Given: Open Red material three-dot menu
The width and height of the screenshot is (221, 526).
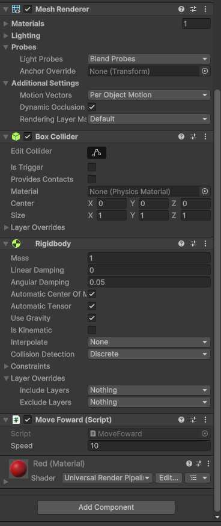Looking at the screenshot, I should click(x=208, y=463).
